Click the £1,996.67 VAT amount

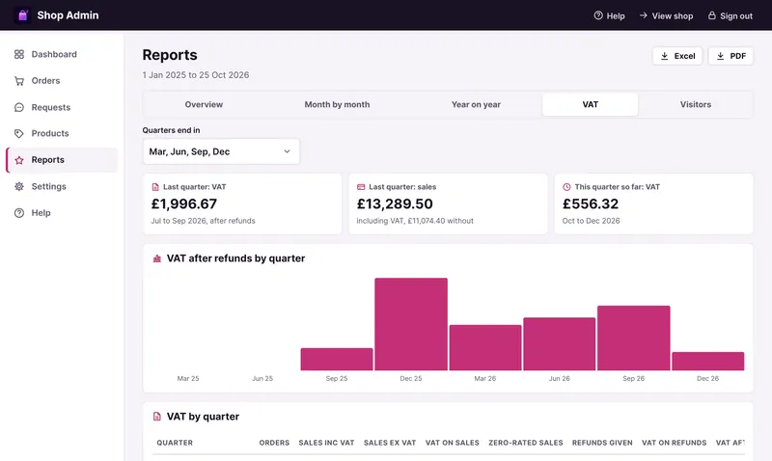pos(184,203)
